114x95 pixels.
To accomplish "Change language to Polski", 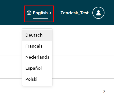I will click(x=37, y=79).
